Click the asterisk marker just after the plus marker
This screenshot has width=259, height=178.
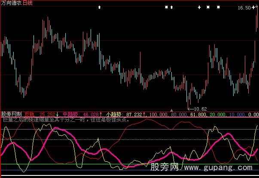[208, 7]
